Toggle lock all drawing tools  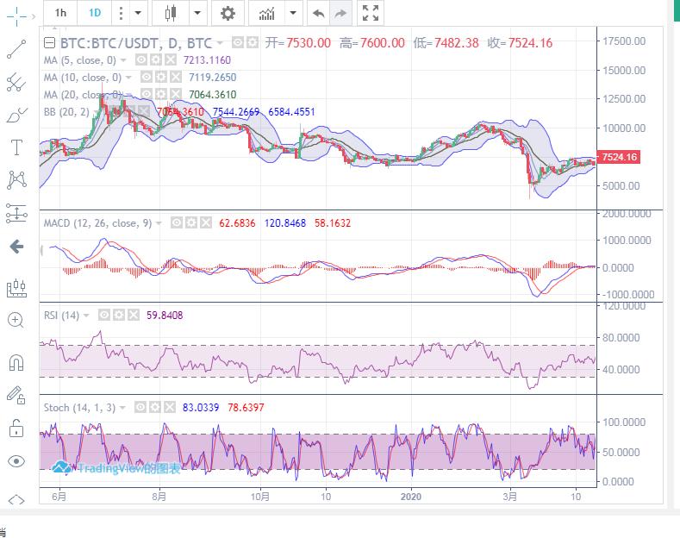(x=16, y=427)
